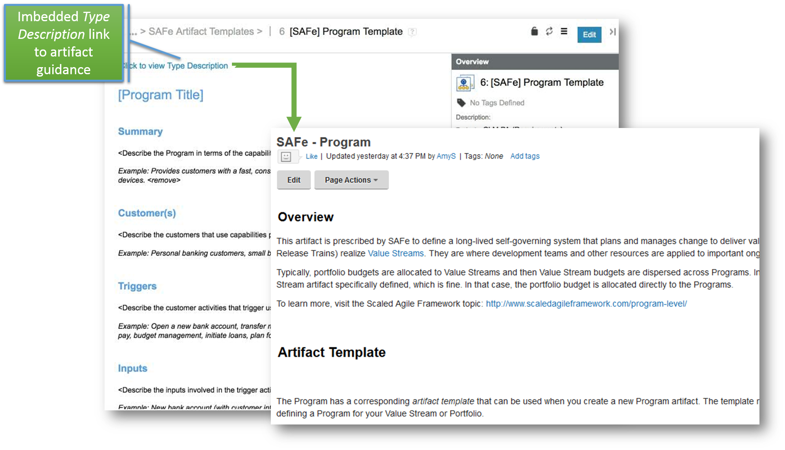Open the AmyS author link
This screenshot has height=450, width=785.
(x=446, y=156)
